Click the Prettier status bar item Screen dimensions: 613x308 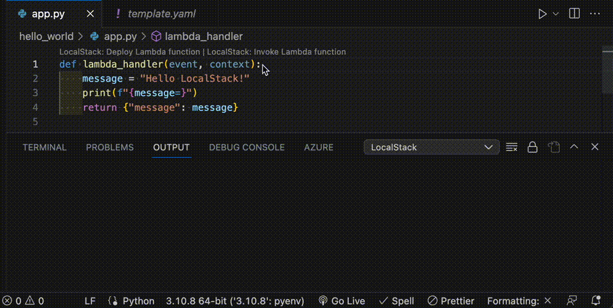tap(451, 301)
